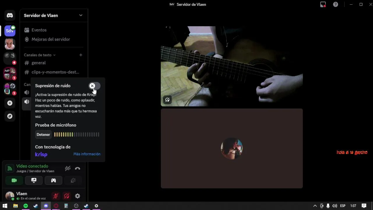373x210 pixels.
Task: Switch to Discord in taskbar
Action: click(x=46, y=206)
